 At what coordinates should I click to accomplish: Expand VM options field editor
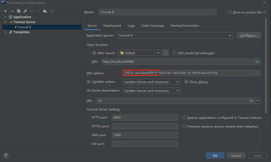pos(257,73)
